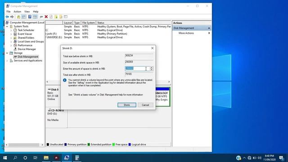Image resolution: width=288 pixels, height=162 pixels.
Task: Collapse the Disk Management actions header
Action: pos(209,28)
